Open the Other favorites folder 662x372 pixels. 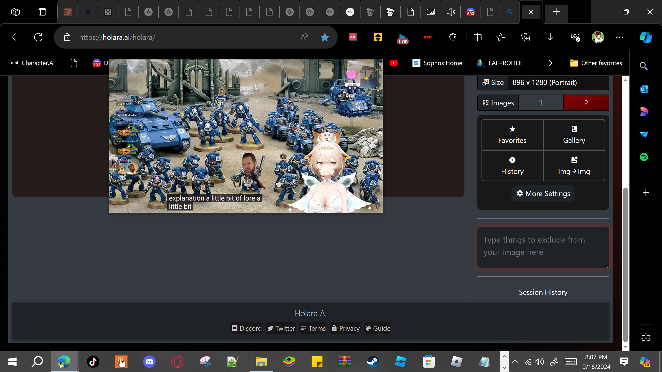coord(596,63)
